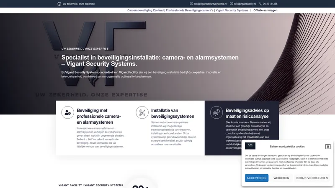Click the person-shield camera security icon
Viewport: 335px width, 188px height.
pyautogui.click(x=68, y=112)
